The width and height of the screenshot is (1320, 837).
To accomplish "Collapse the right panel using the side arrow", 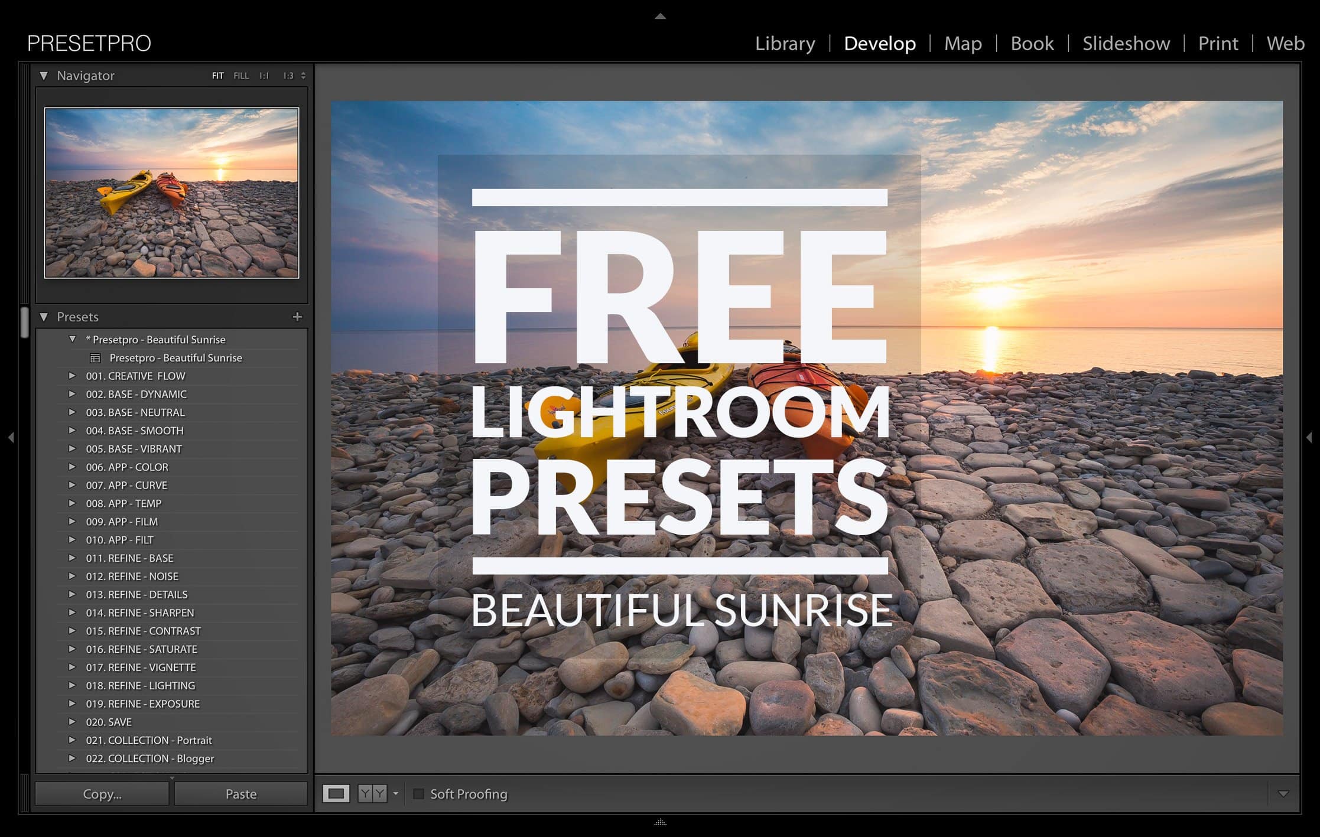I will tap(1309, 437).
